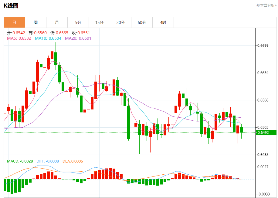This screenshot has width=278, height=198.
Task: Click the MACD value label
Action: [x=20, y=161]
